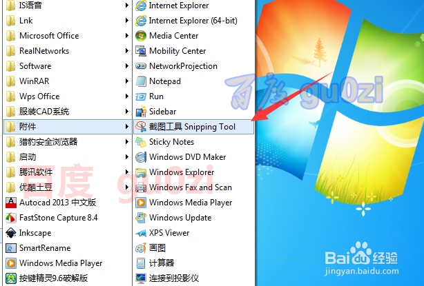Screen dimensions: 424x286
Task: Open 连接到投影仪 projector icon
Action: pyautogui.click(x=141, y=278)
